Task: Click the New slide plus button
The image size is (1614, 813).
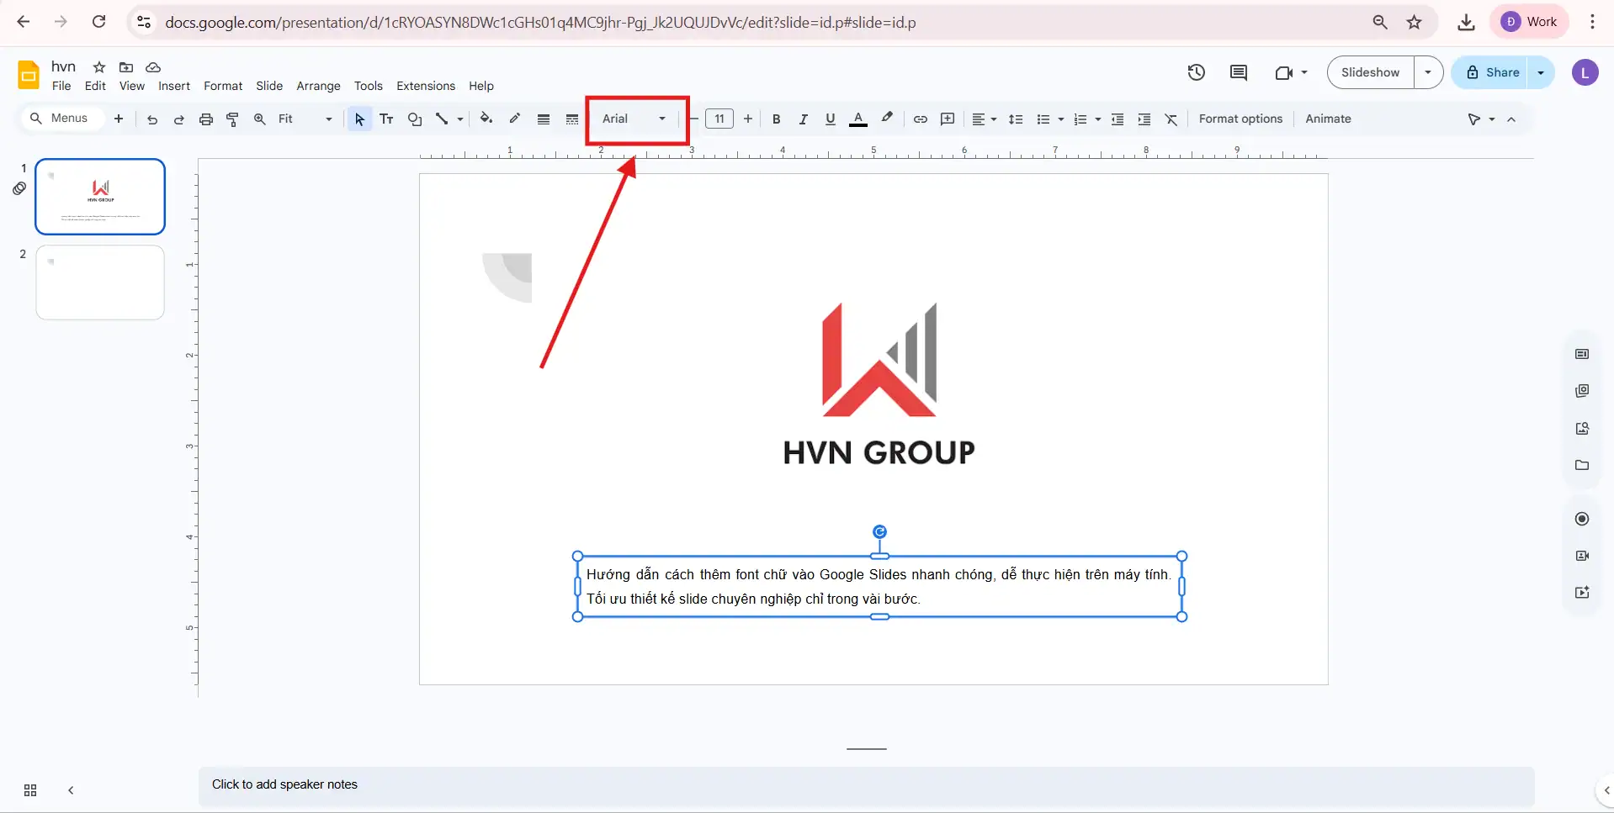Action: point(119,119)
